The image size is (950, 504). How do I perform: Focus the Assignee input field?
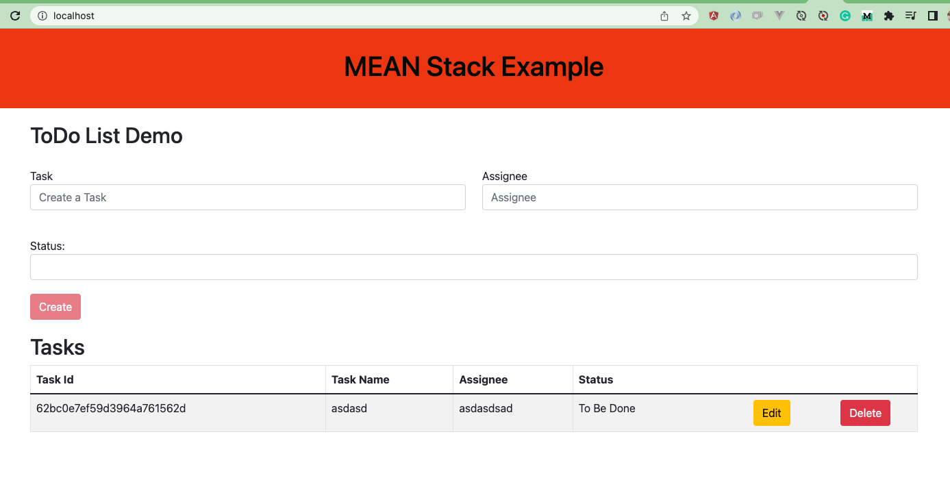tap(699, 197)
